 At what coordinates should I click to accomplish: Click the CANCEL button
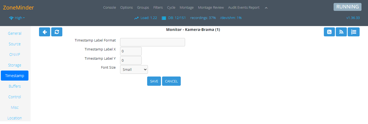[x=171, y=81]
